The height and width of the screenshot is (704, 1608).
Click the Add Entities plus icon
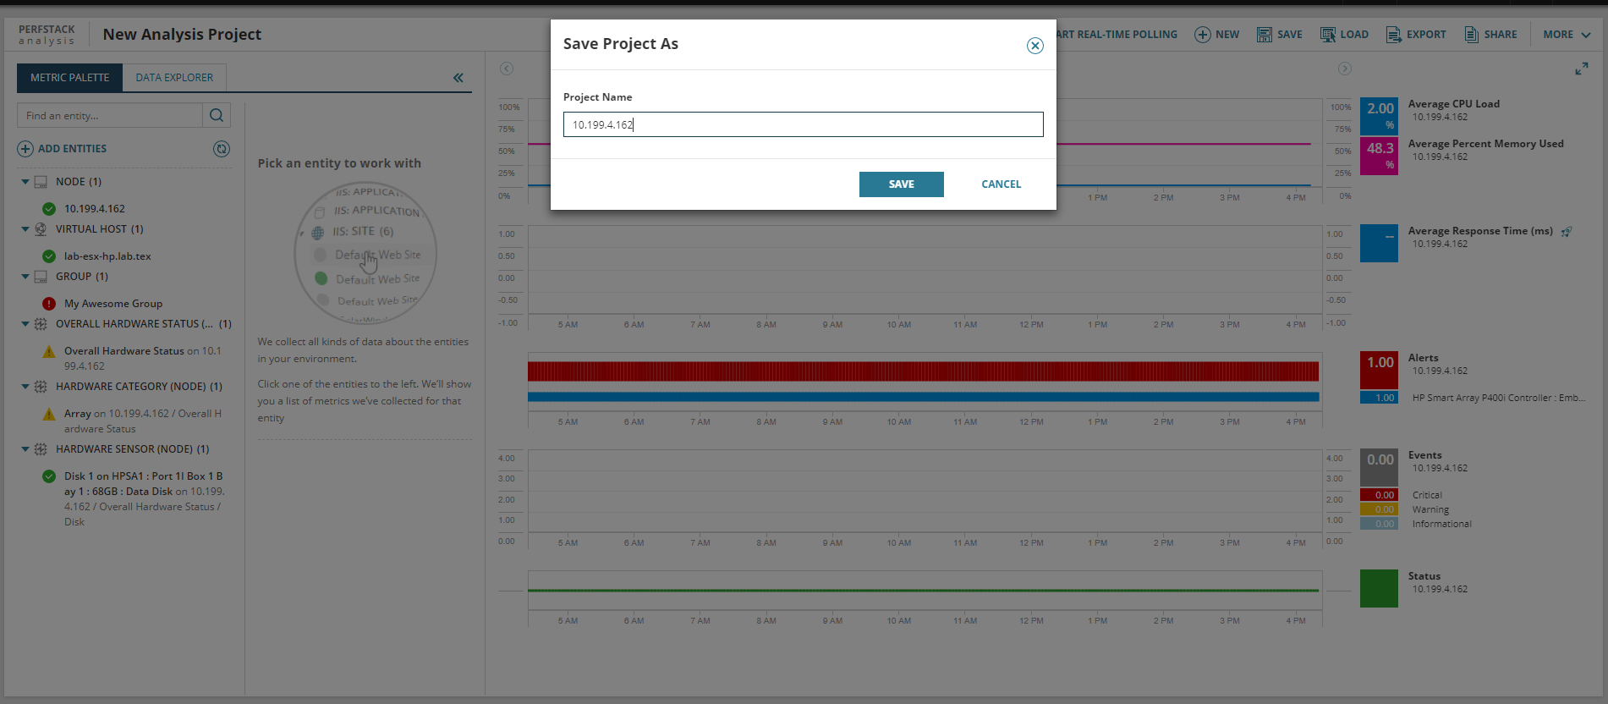(x=25, y=149)
